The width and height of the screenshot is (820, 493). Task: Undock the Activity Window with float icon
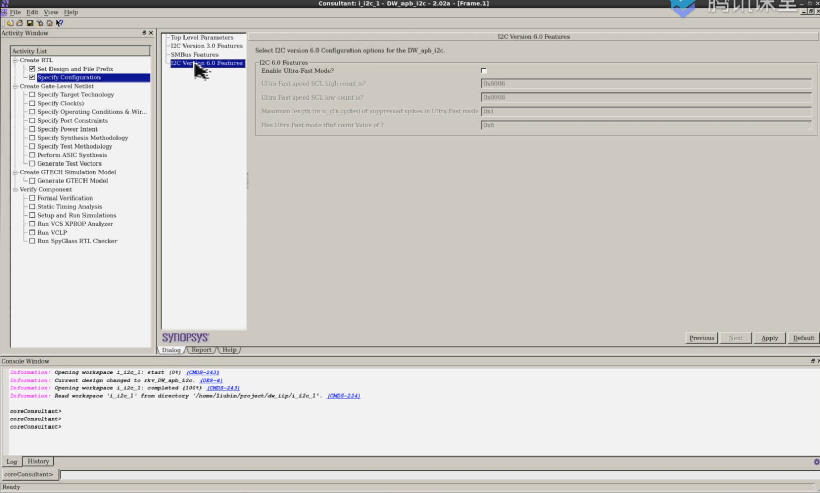(x=144, y=33)
